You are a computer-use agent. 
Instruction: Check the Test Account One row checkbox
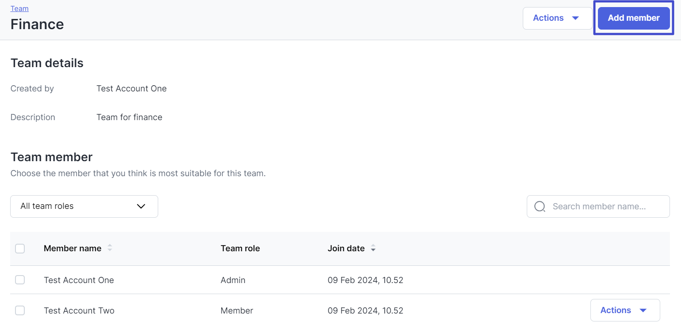tap(20, 280)
